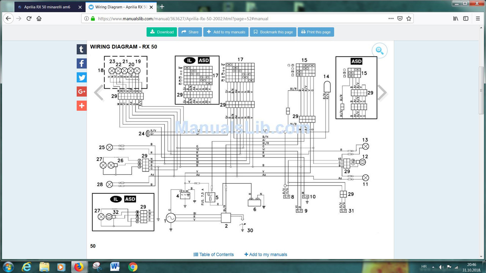Image resolution: width=486 pixels, height=273 pixels.
Task: Zoom the diagram with magnifier icon
Action: pyautogui.click(x=379, y=50)
